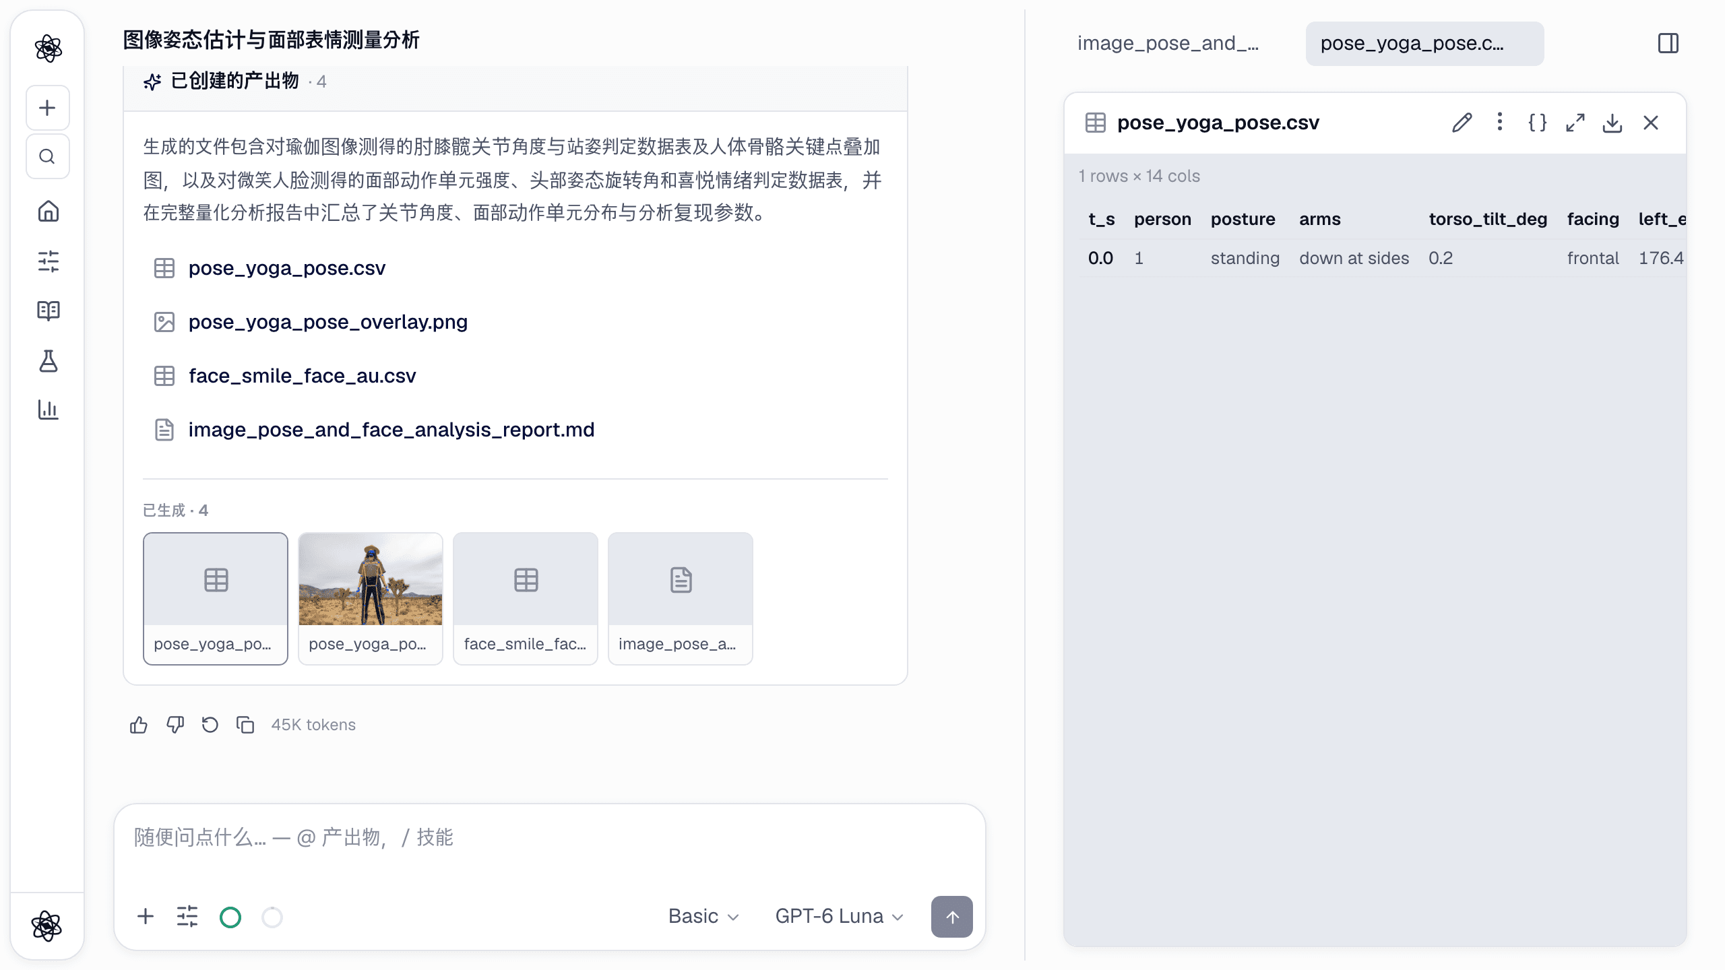This screenshot has height=970, width=1725.
Task: Switch to the image_pose_and_... tab
Action: point(1168,44)
